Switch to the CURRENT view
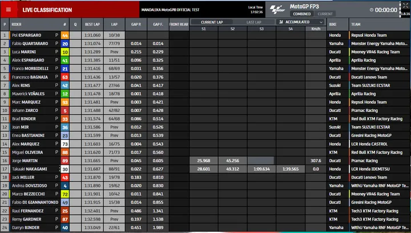Viewport: 411px width, 233px height. click(x=325, y=14)
